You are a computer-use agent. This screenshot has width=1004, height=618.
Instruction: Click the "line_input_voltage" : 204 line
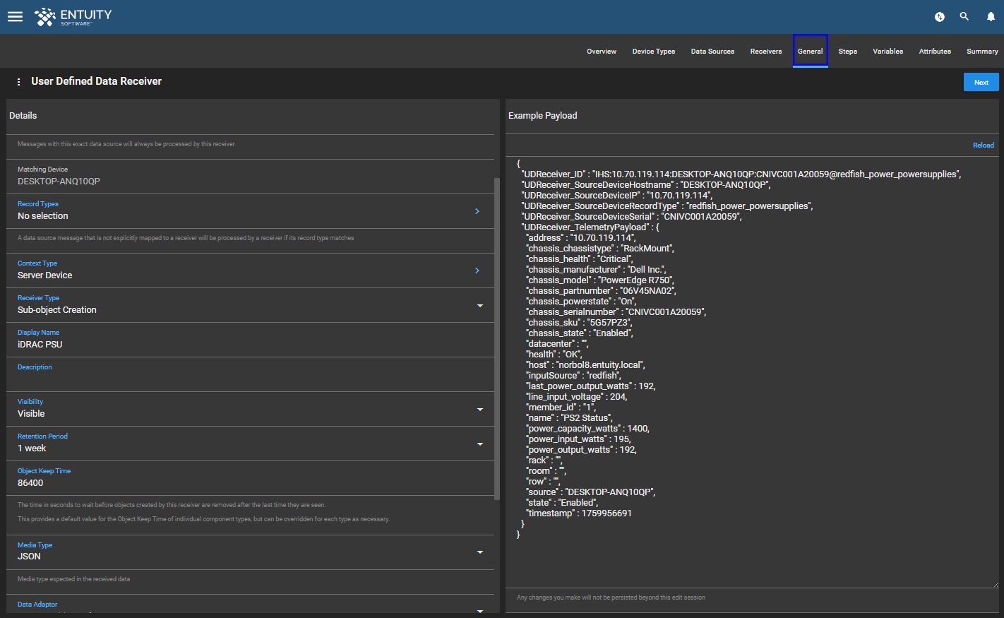click(577, 397)
